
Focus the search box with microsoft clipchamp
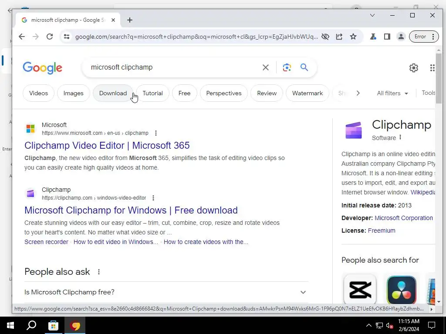[x=173, y=67]
